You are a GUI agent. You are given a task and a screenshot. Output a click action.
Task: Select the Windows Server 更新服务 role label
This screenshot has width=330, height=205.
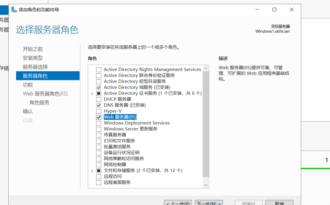131,129
